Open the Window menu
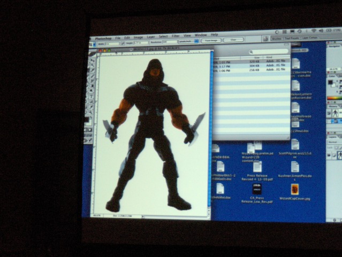The image size is (342, 257). point(201,35)
